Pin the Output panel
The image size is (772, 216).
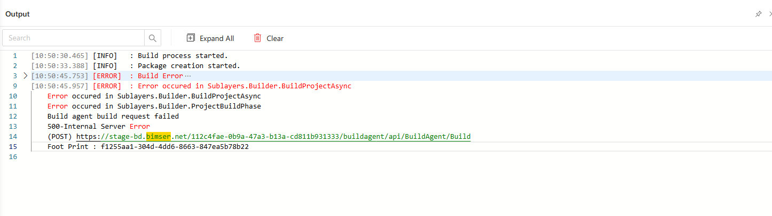(758, 14)
